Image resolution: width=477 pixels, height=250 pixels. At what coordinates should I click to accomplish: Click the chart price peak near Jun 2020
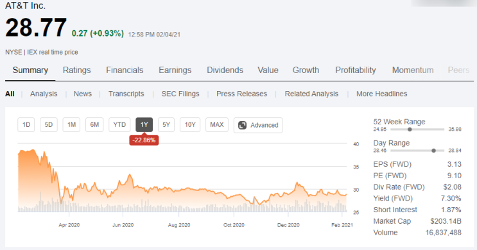click(x=130, y=174)
